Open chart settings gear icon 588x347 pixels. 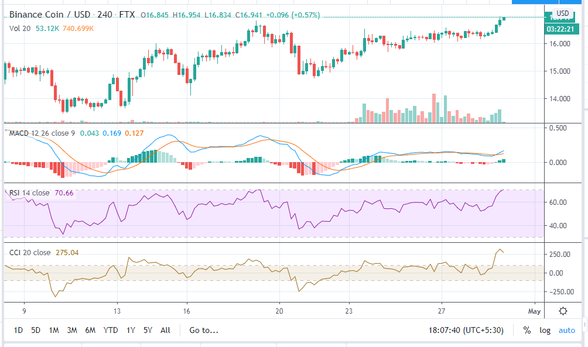pyautogui.click(x=563, y=311)
